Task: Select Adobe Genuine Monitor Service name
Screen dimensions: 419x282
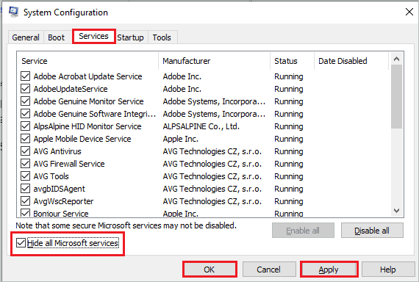Action: [x=88, y=101]
